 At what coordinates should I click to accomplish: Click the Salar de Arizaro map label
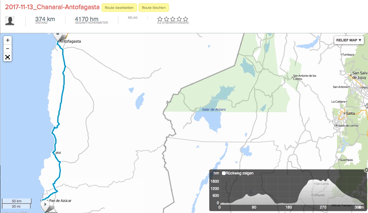[214, 109]
